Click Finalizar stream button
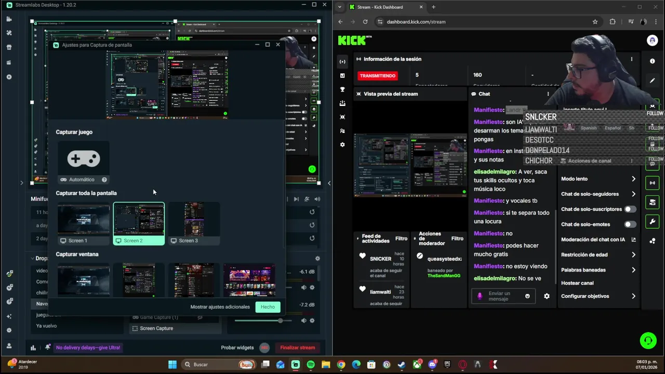This screenshot has height=374, width=665. [298, 348]
